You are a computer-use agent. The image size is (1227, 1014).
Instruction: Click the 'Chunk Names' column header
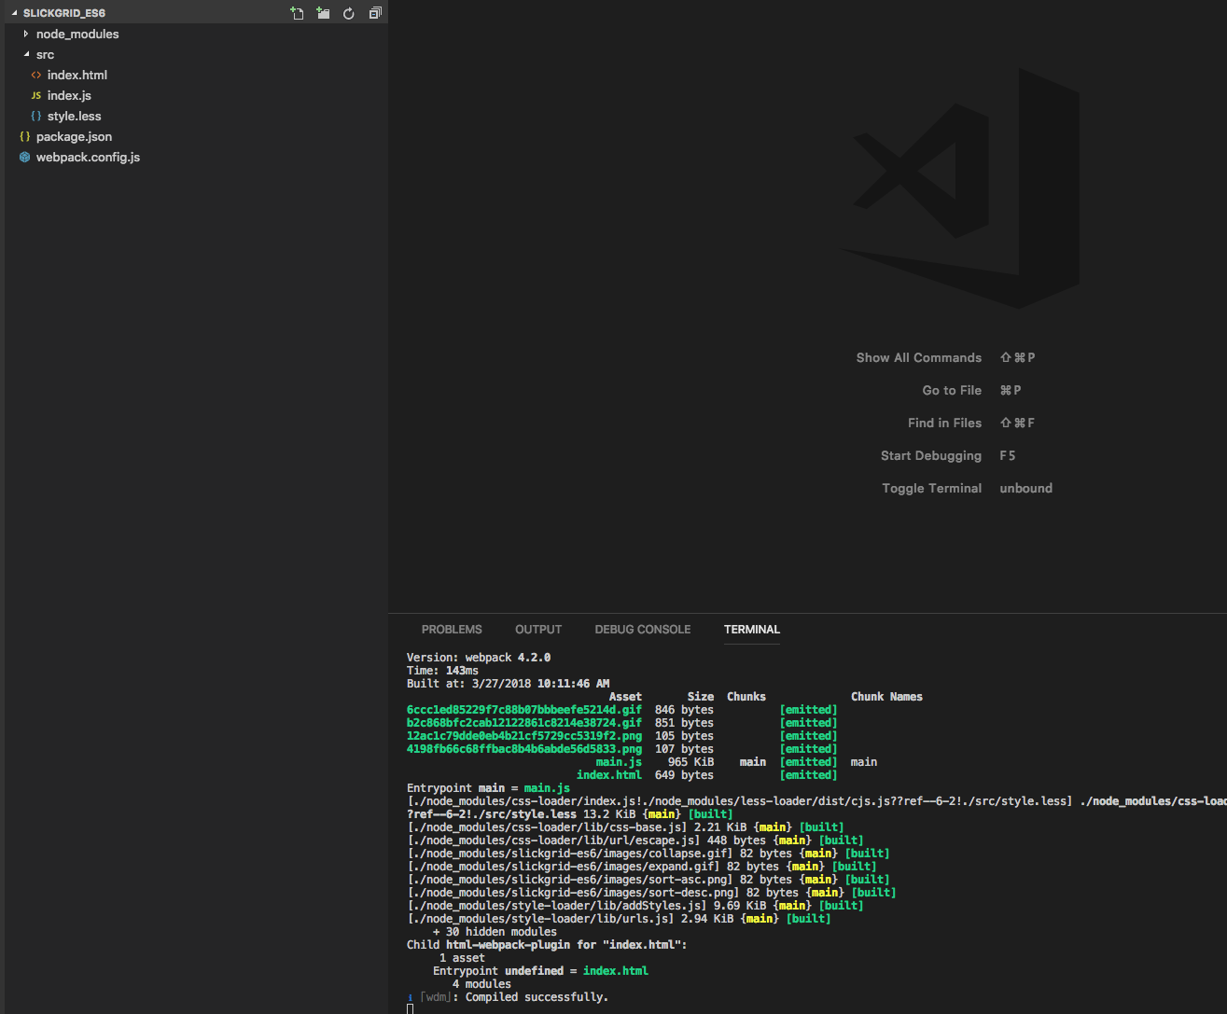[886, 697]
